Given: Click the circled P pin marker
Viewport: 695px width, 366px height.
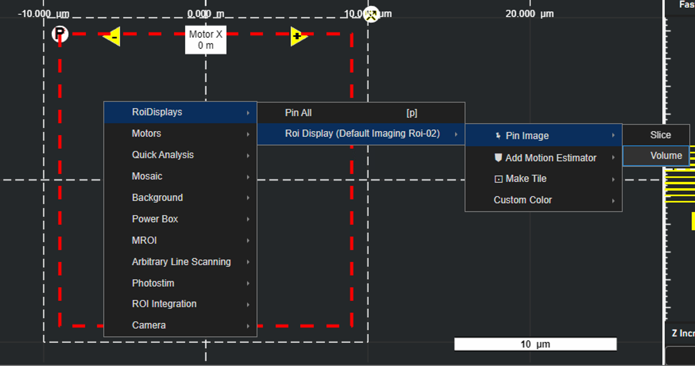Looking at the screenshot, I should [x=59, y=33].
